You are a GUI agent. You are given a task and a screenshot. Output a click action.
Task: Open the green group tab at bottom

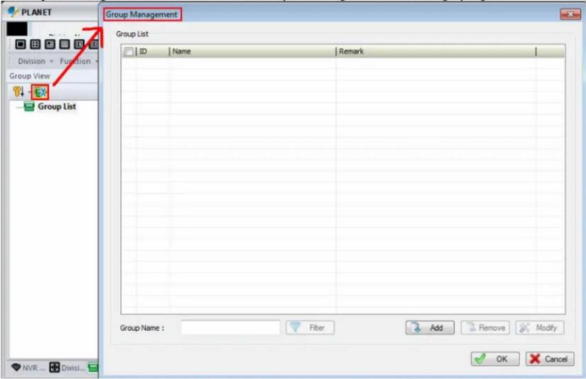point(93,367)
